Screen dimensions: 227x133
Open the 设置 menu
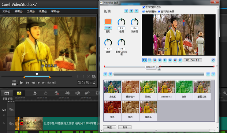(43, 11)
